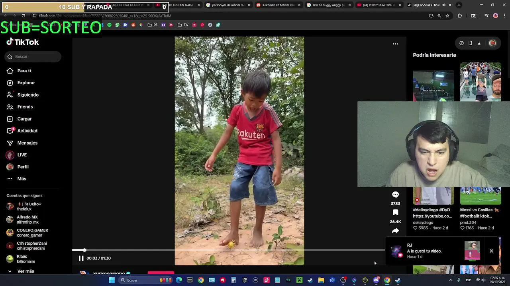Image resolution: width=510 pixels, height=286 pixels.
Task: Open the comments with 3733 count
Action: [x=395, y=195]
